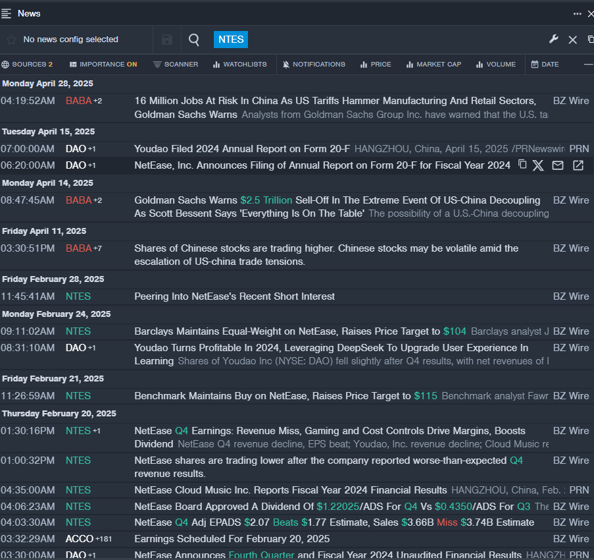Collapse the filter bar with the minus icon
Screen dimensions: 594x560
(588, 65)
